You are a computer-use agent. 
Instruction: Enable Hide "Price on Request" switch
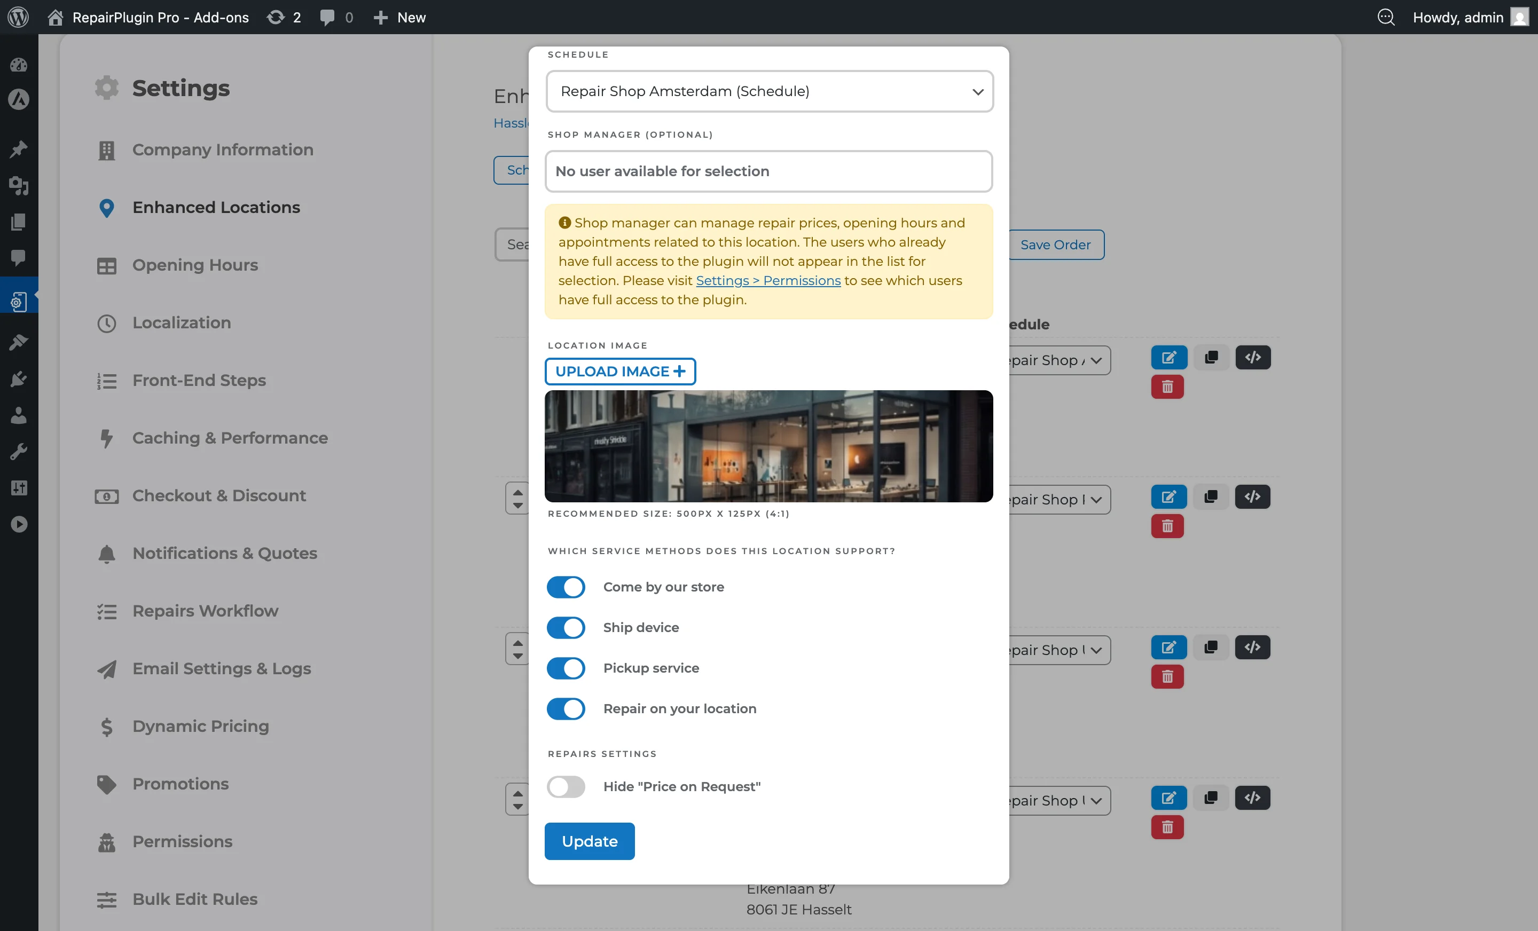[566, 787]
